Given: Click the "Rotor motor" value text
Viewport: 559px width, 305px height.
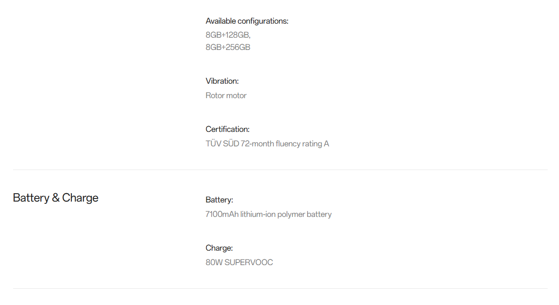Looking at the screenshot, I should [x=226, y=96].
